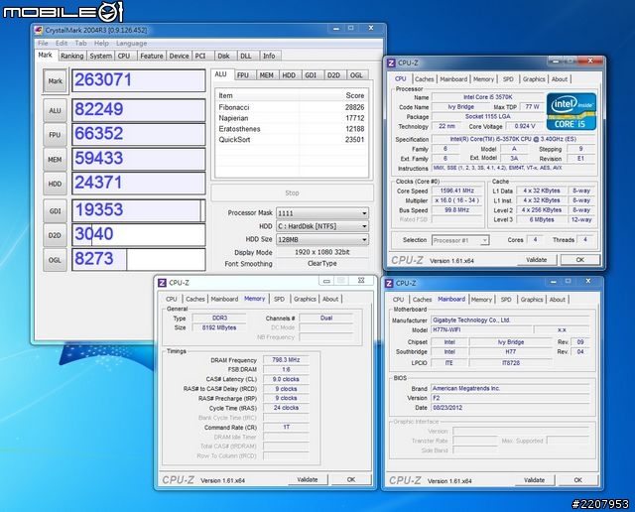Open Processor Mask dropdown
This screenshot has height=512, width=635.
point(322,213)
